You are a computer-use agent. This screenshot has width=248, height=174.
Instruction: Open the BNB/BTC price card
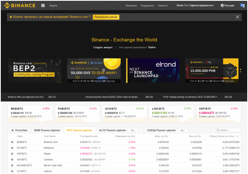[x=30, y=114]
